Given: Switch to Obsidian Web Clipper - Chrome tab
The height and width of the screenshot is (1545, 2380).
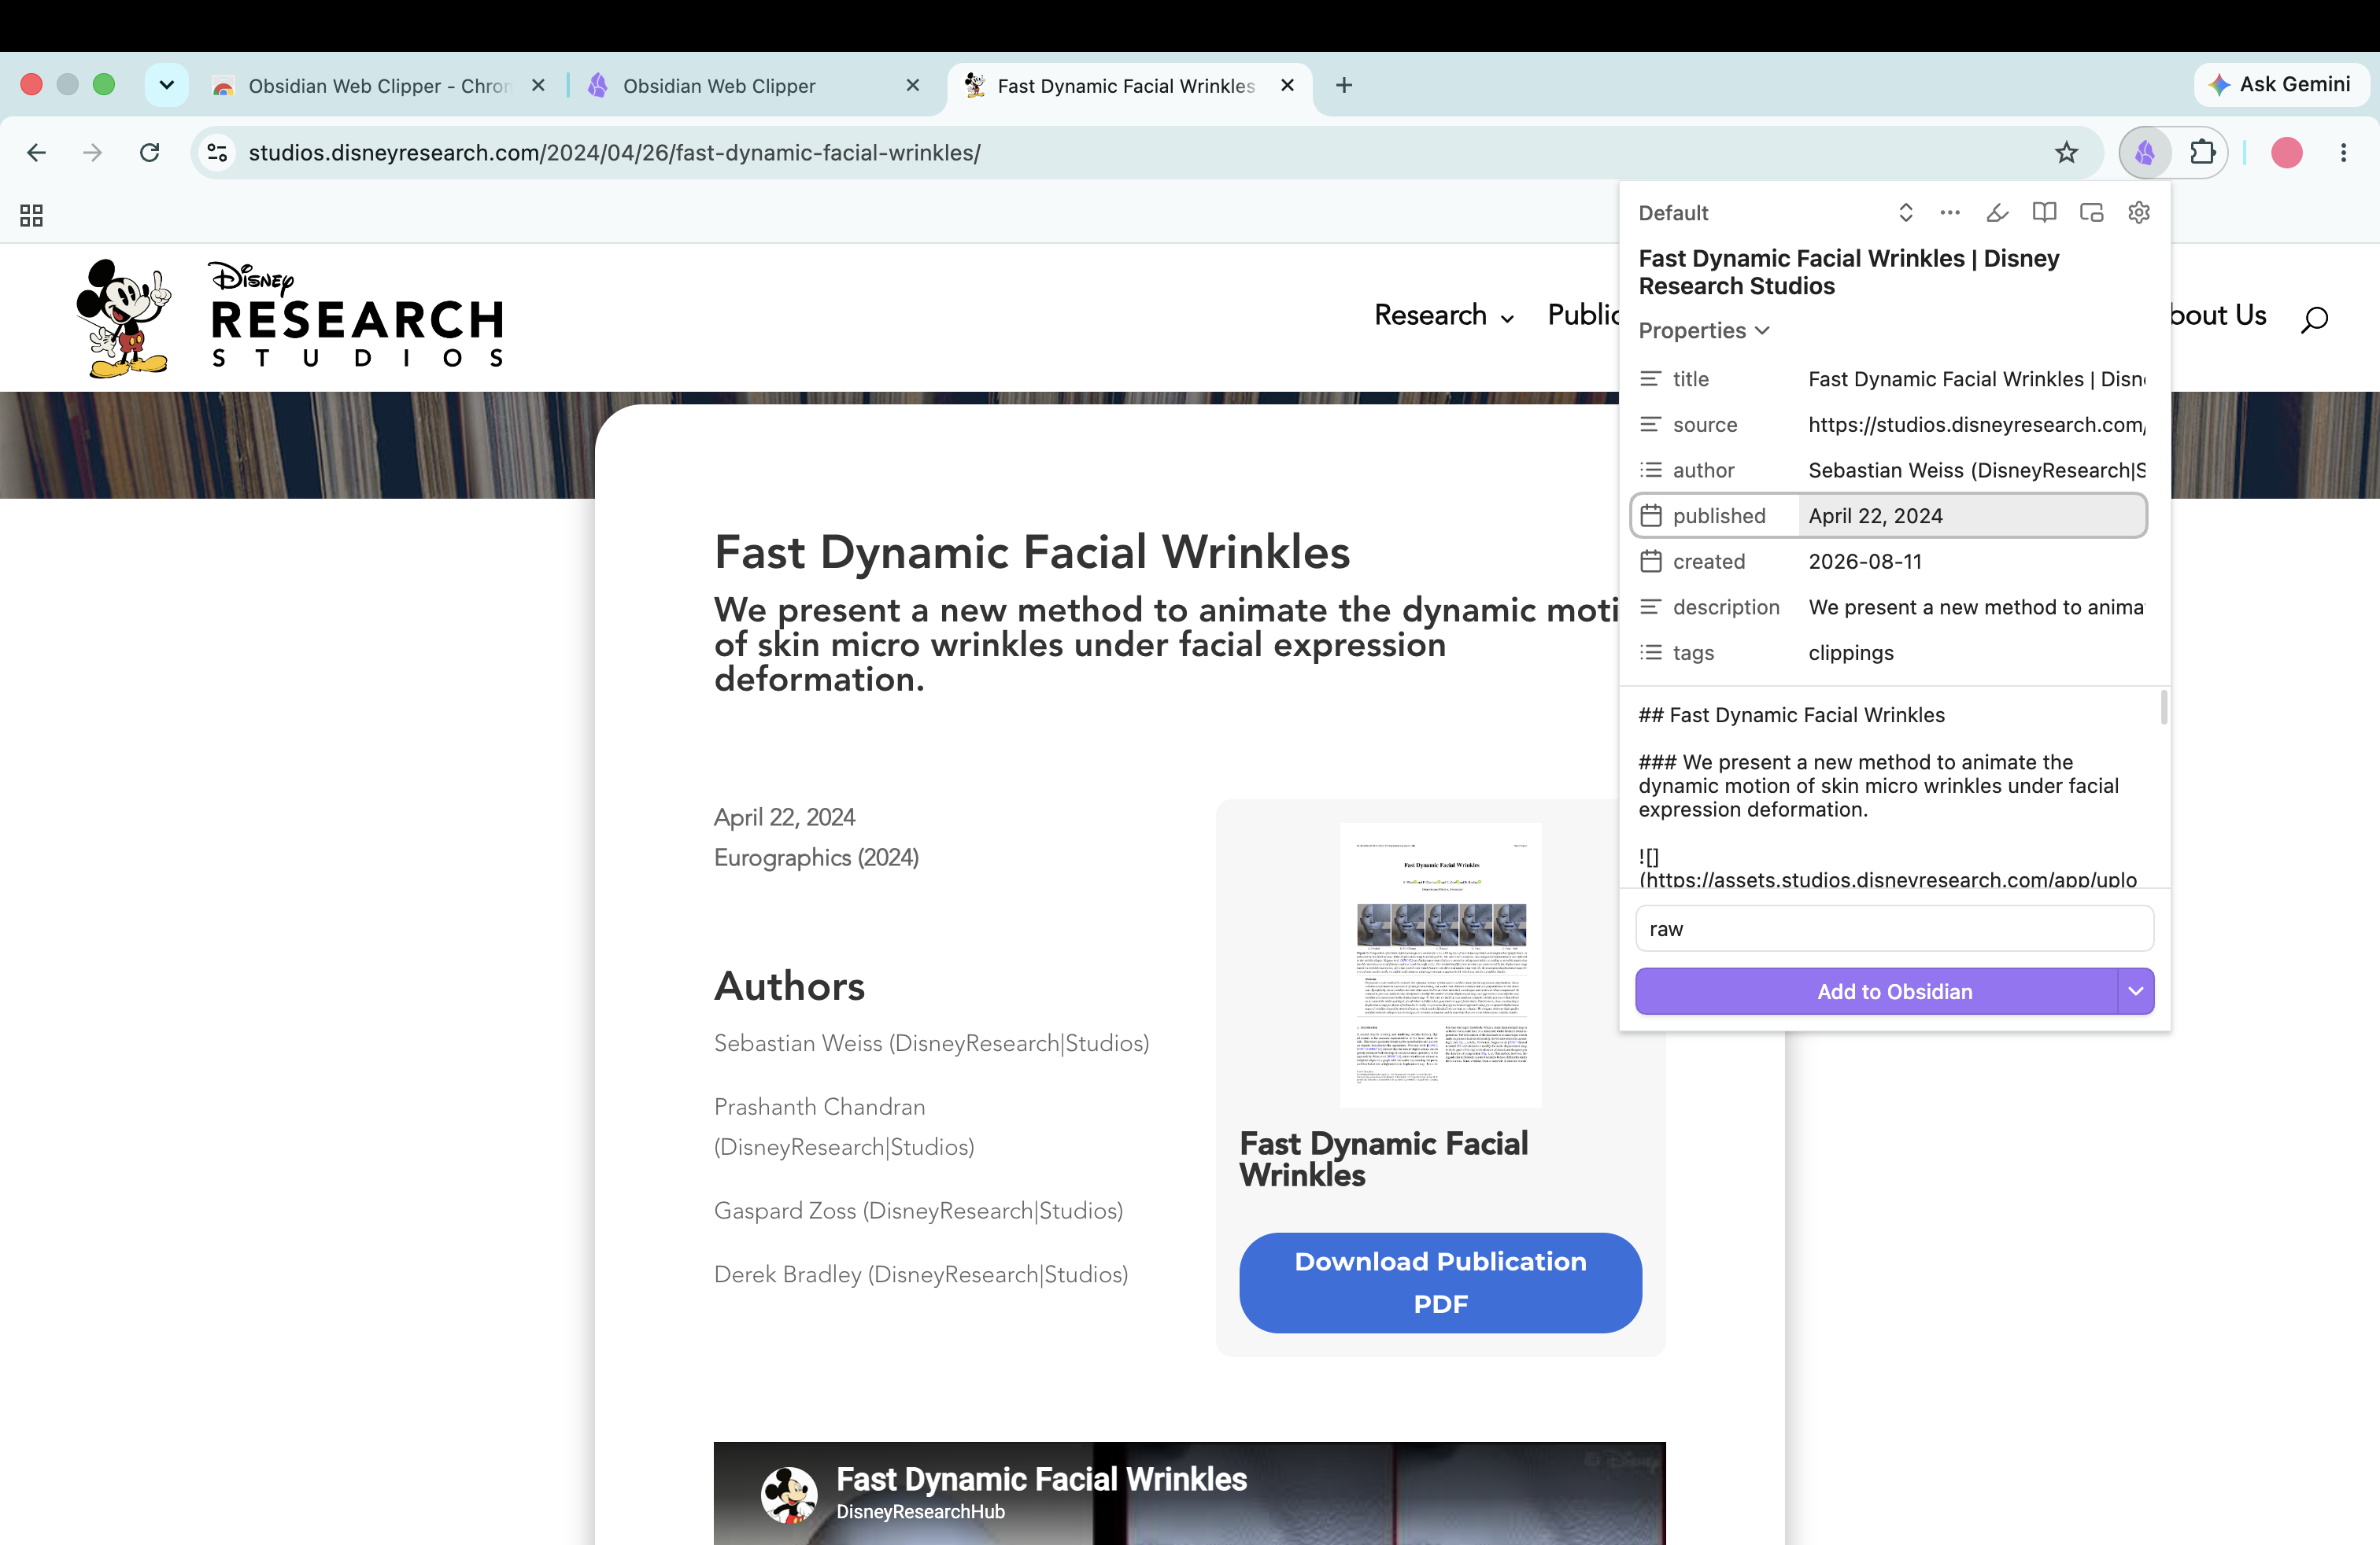Looking at the screenshot, I should point(379,86).
